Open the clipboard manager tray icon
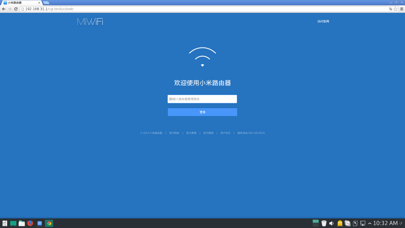Image resolution: width=405 pixels, height=228 pixels. pos(355,223)
